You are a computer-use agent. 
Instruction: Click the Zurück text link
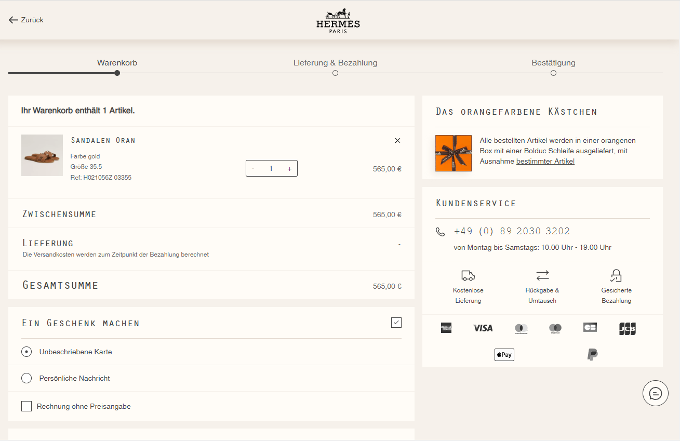[32, 20]
